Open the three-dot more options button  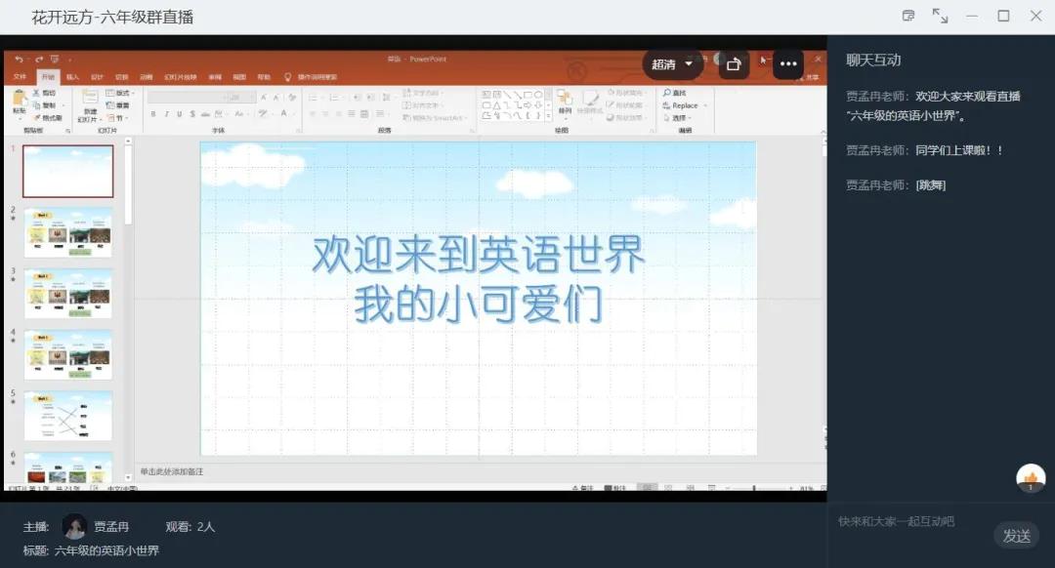click(x=788, y=64)
